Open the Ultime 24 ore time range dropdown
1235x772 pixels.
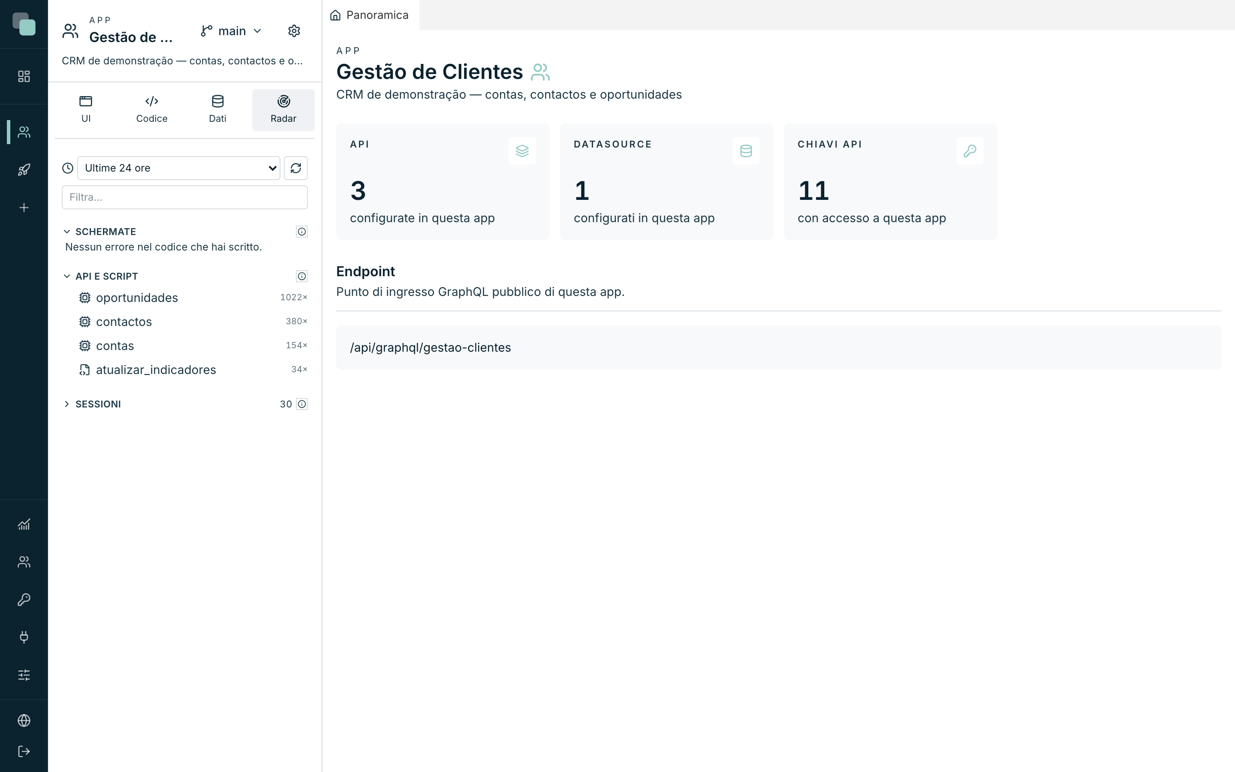179,168
